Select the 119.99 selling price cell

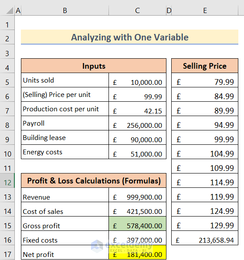pyautogui.click(x=205, y=195)
